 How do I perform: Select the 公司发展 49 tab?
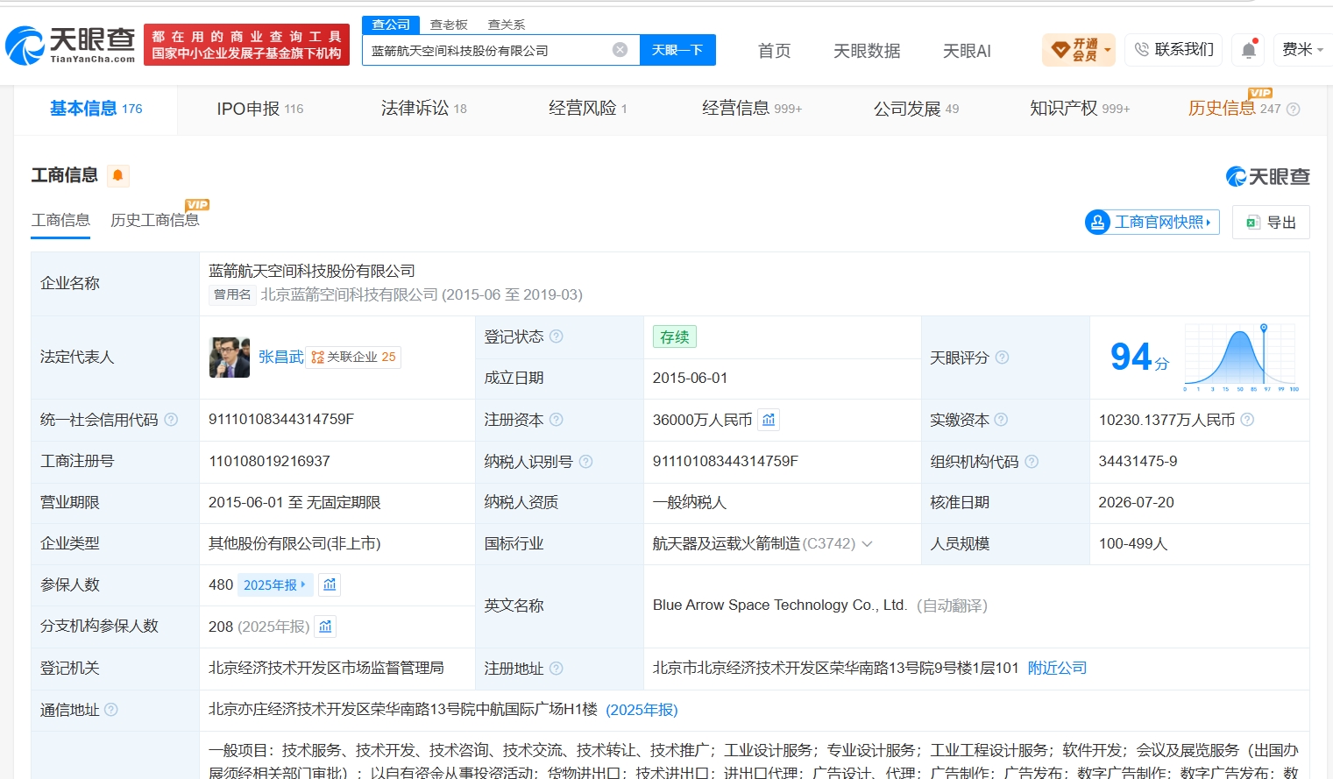pyautogui.click(x=916, y=109)
